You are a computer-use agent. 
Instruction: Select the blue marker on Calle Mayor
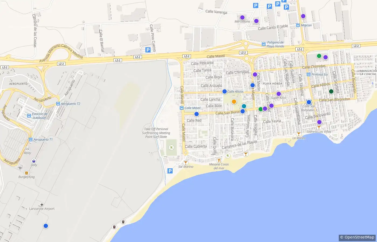click(253, 85)
